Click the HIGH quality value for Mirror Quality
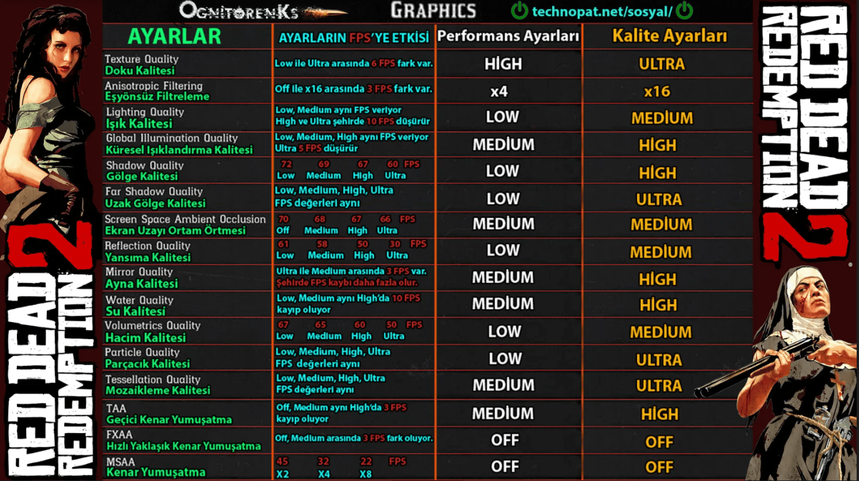 [657, 280]
